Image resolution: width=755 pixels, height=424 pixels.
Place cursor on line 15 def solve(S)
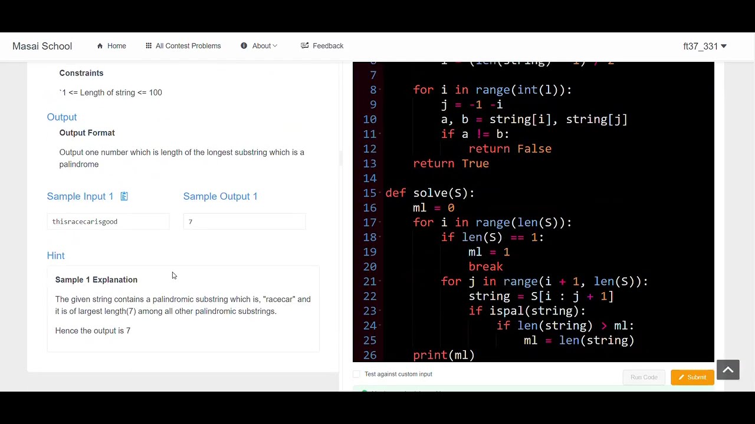[x=430, y=193]
